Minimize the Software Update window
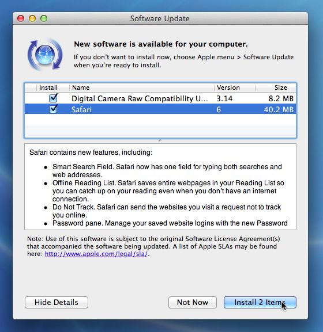 [32, 18]
